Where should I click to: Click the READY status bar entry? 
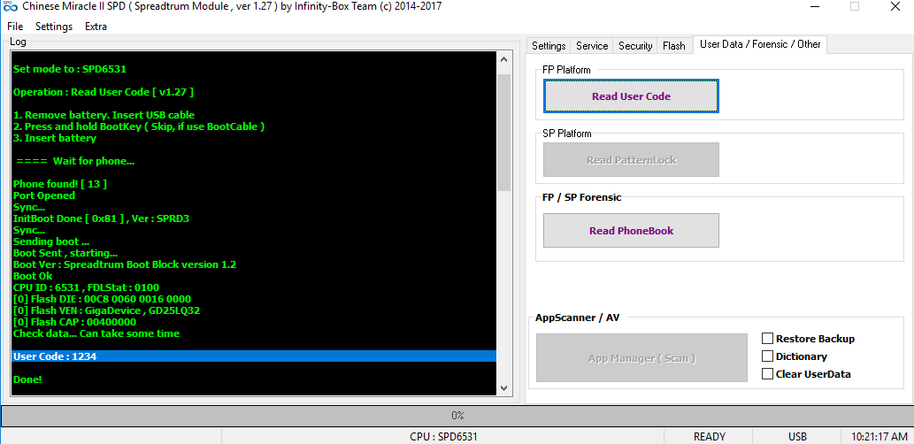pyautogui.click(x=710, y=436)
